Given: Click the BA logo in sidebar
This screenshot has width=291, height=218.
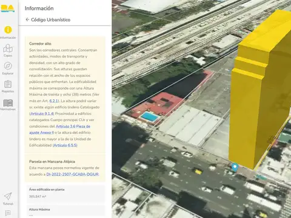Looking at the screenshot, I should [8, 8].
